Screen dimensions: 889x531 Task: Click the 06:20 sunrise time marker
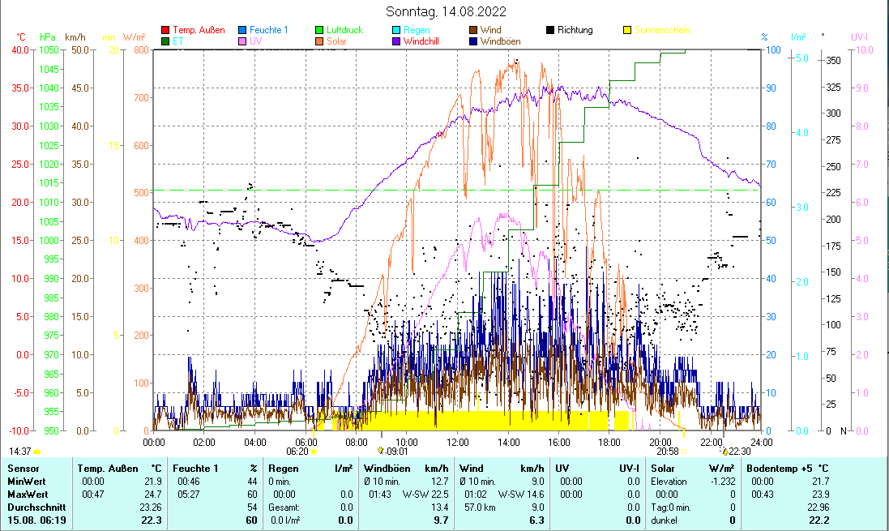(298, 452)
